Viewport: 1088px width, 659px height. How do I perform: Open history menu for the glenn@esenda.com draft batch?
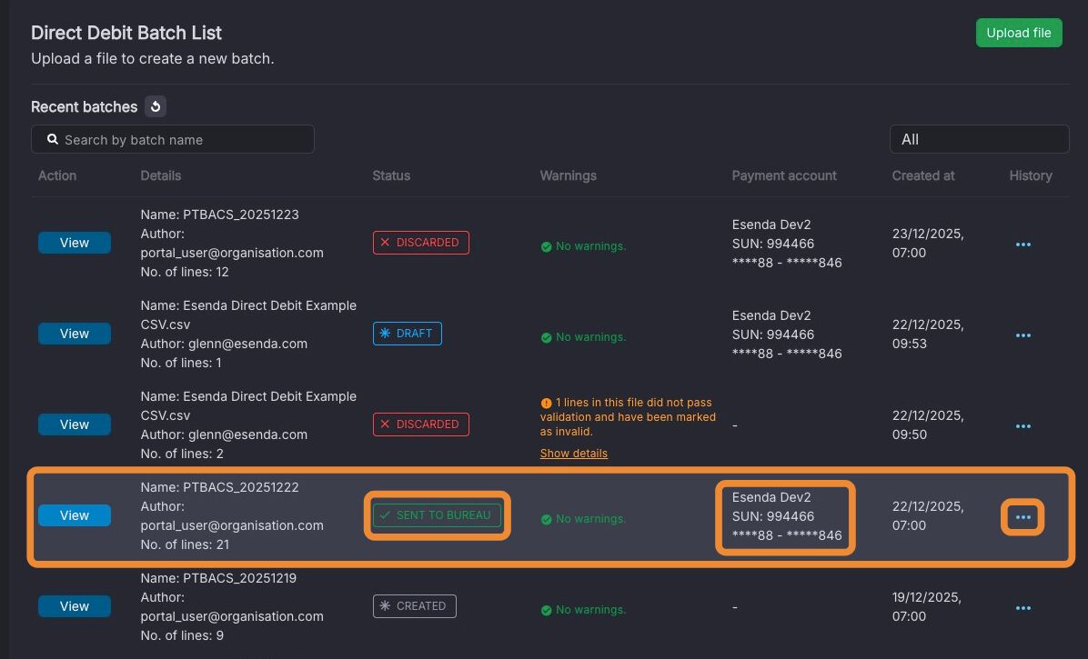1023,335
